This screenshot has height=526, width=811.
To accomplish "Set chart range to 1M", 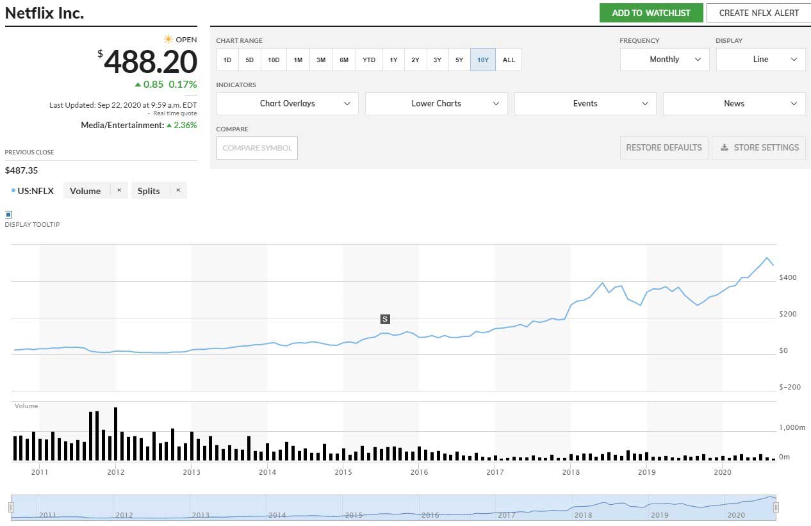I will point(298,60).
